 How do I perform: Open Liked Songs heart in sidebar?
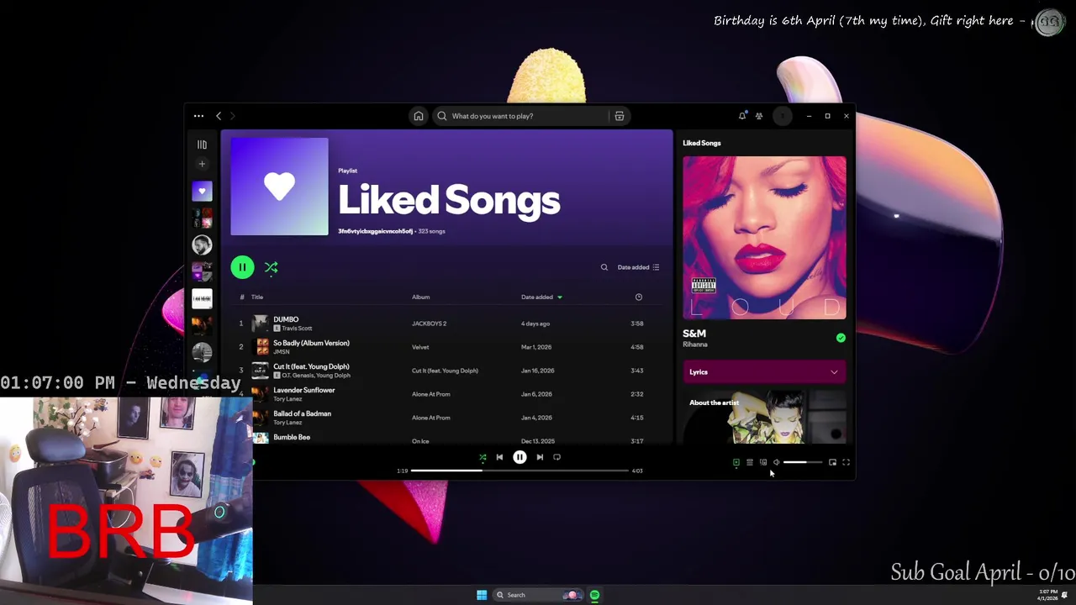point(202,192)
